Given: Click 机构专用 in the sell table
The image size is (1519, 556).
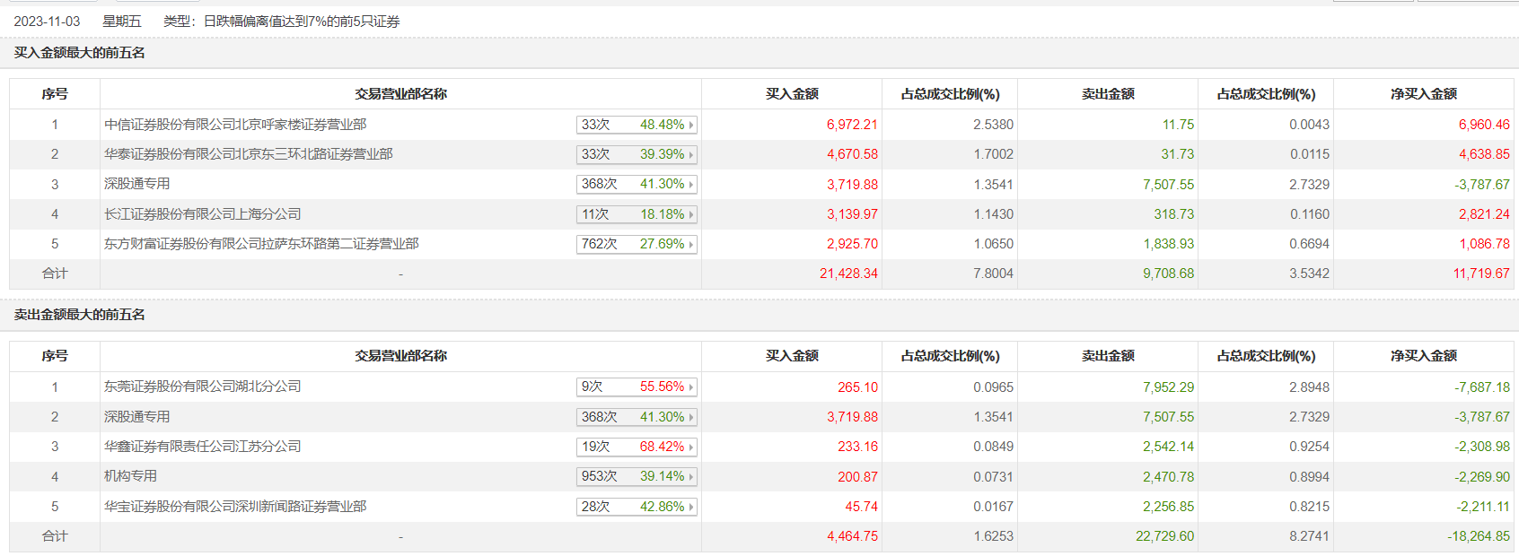Looking at the screenshot, I should [x=131, y=476].
